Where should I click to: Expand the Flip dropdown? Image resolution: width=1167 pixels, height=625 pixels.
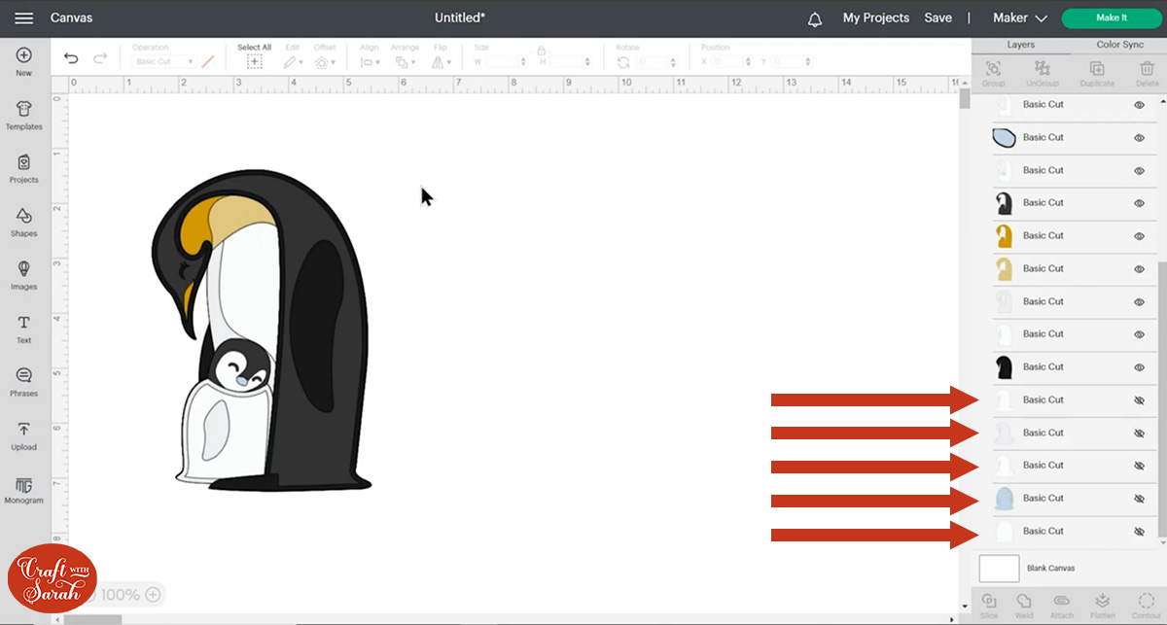click(441, 61)
